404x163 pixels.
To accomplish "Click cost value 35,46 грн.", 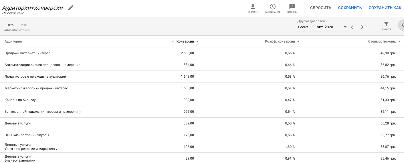I will (388, 158).
